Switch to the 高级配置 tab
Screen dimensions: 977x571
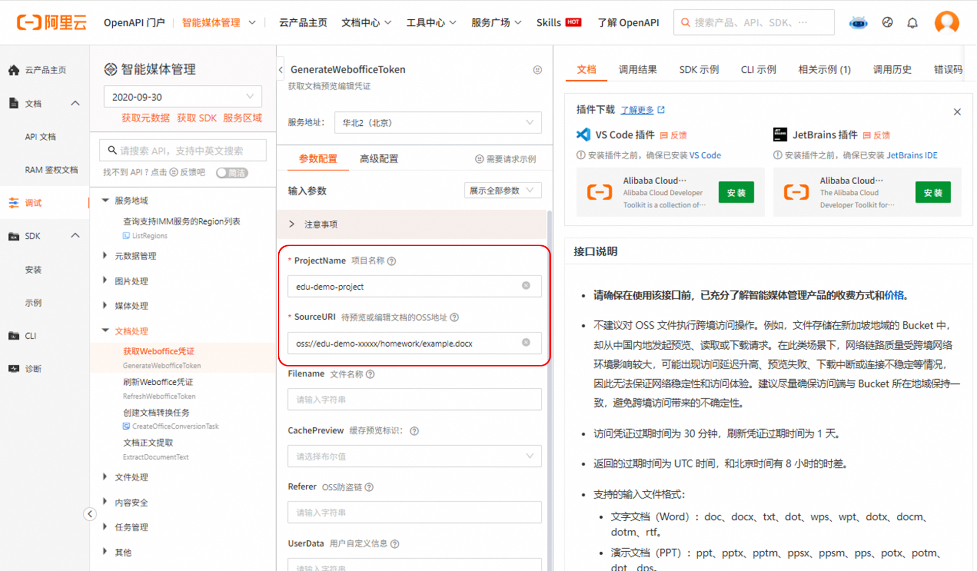[379, 159]
